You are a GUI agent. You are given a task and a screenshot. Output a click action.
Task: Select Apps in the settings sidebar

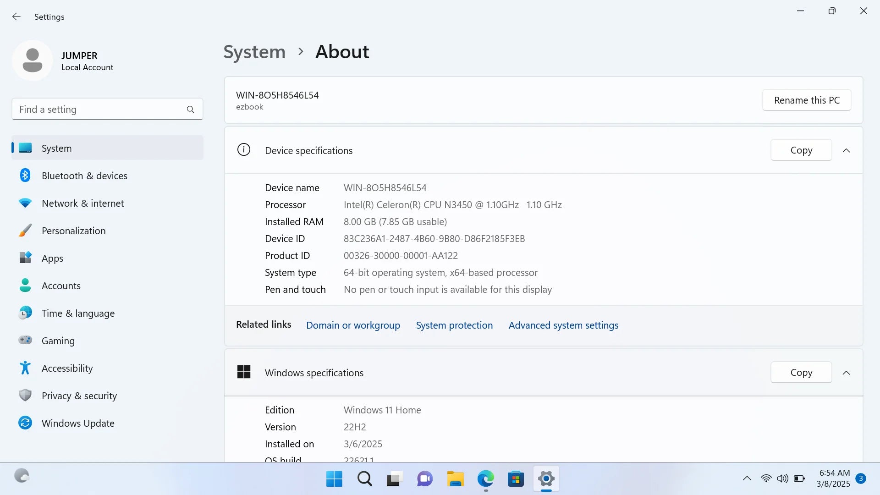[52, 258]
